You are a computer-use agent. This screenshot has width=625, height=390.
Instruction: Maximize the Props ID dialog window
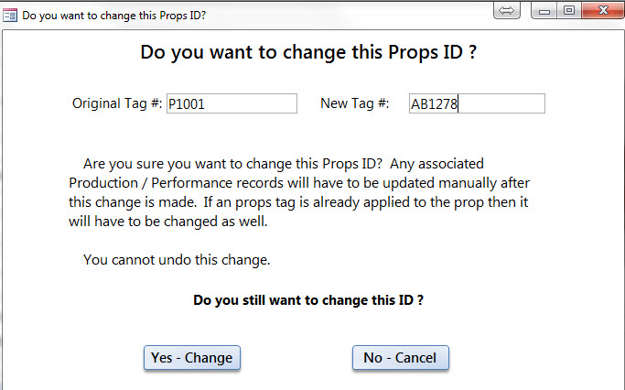(x=569, y=11)
